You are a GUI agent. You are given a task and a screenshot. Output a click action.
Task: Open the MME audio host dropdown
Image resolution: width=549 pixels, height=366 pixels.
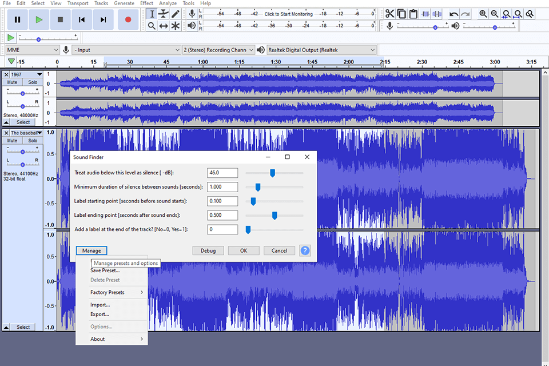click(x=32, y=50)
